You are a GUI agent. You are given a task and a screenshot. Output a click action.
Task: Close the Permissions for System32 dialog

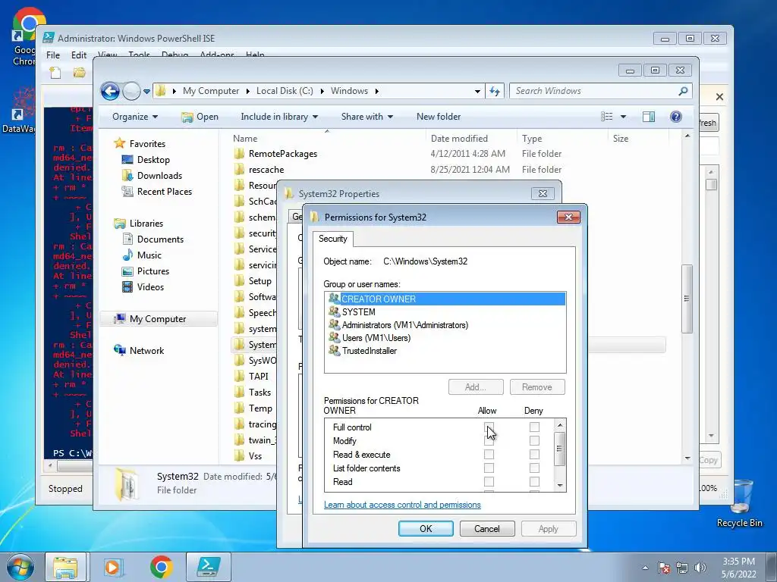coord(568,217)
